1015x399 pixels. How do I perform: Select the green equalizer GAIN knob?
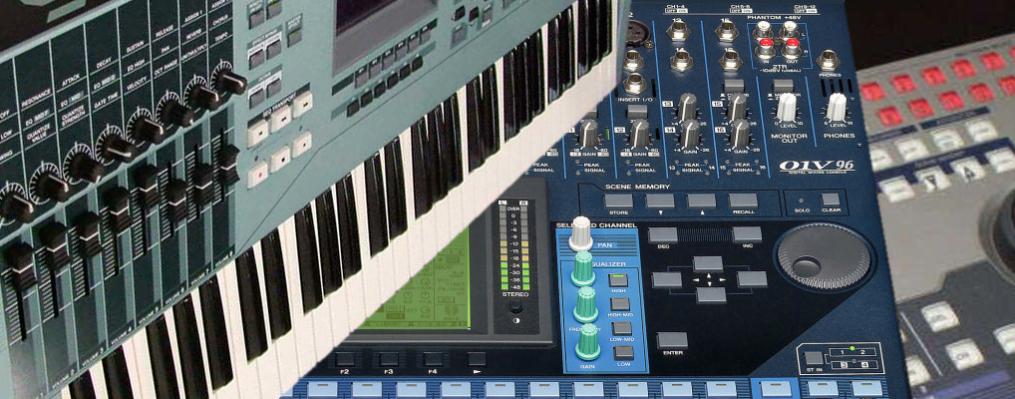click(588, 341)
